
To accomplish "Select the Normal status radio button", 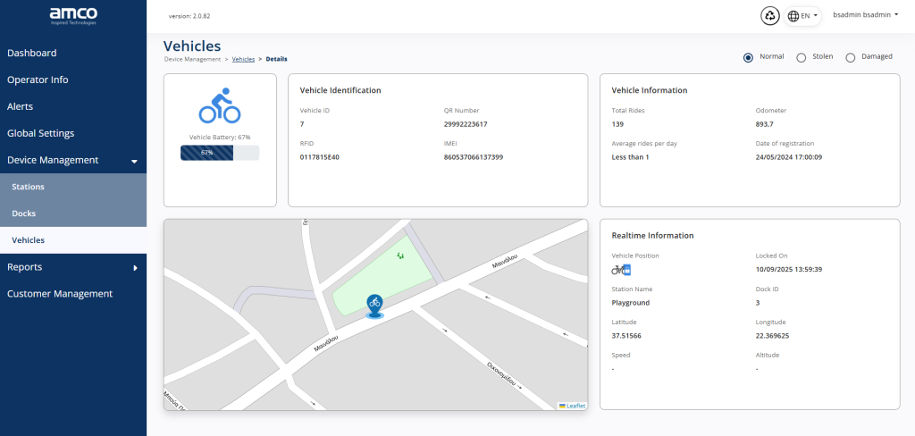I will coord(748,57).
